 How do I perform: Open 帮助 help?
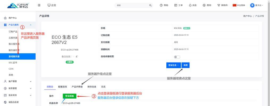(164, 5)
